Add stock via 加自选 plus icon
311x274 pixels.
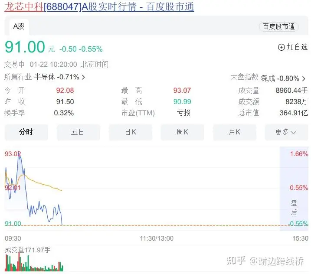click(x=281, y=47)
